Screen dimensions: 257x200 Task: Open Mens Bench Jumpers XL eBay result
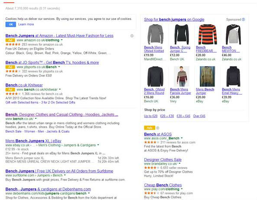pos(33,141)
